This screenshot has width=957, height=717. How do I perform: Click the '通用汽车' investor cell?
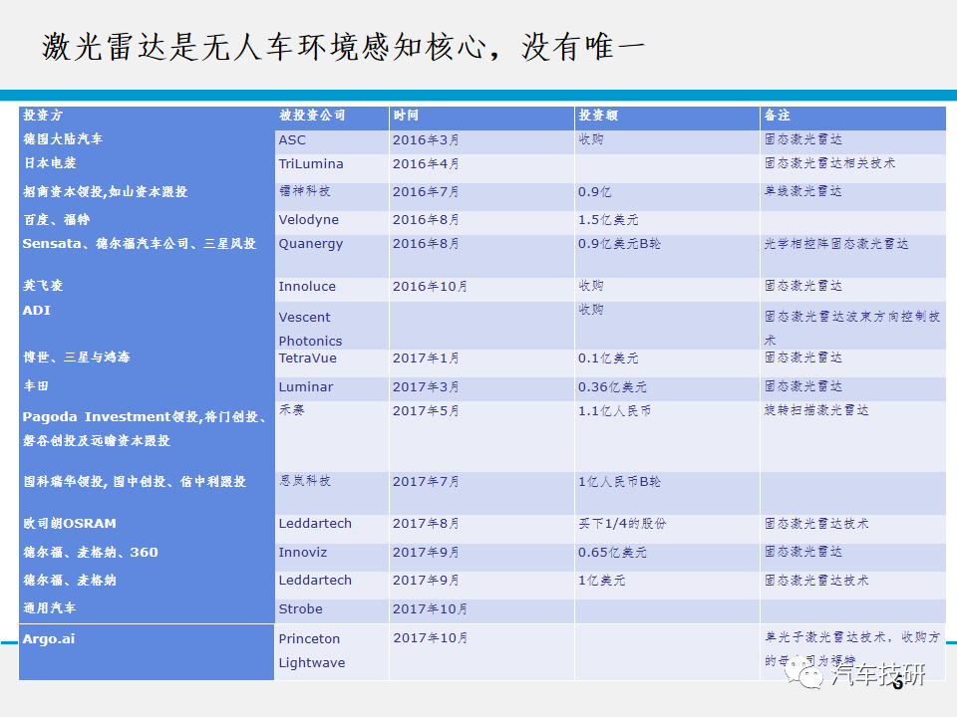147,610
